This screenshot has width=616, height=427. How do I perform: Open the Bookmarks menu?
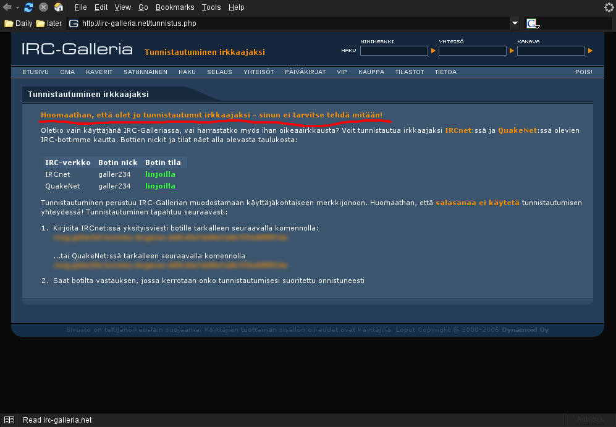click(175, 7)
